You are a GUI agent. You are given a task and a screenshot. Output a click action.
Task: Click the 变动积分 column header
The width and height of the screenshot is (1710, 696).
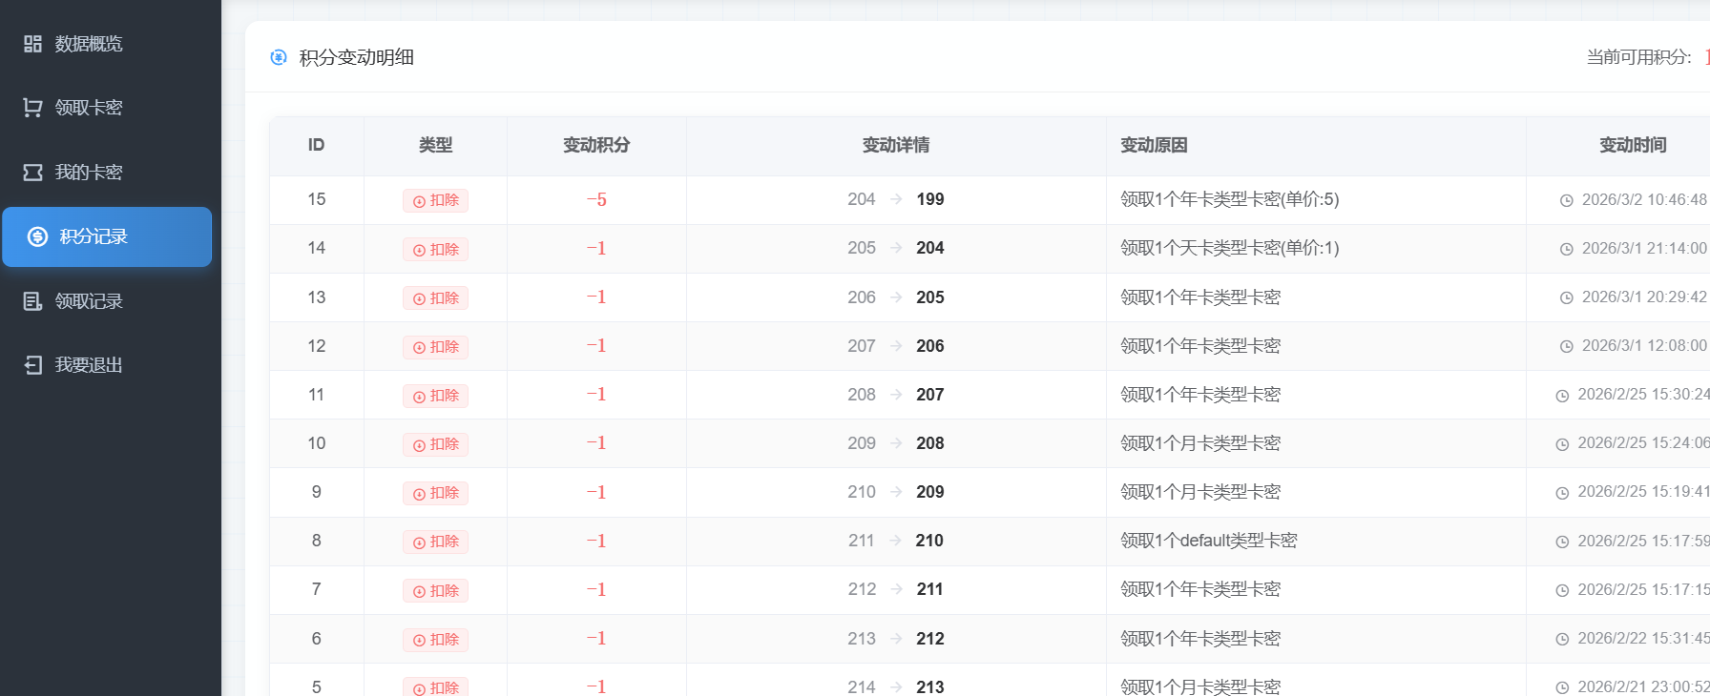tap(596, 145)
